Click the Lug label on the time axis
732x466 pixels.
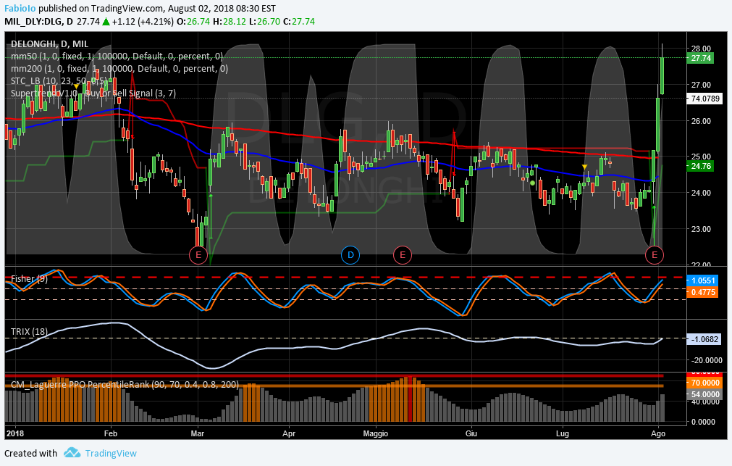click(563, 433)
